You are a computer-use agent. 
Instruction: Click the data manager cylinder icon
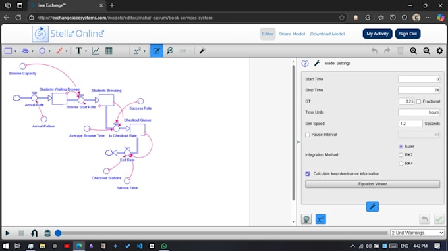(47, 233)
